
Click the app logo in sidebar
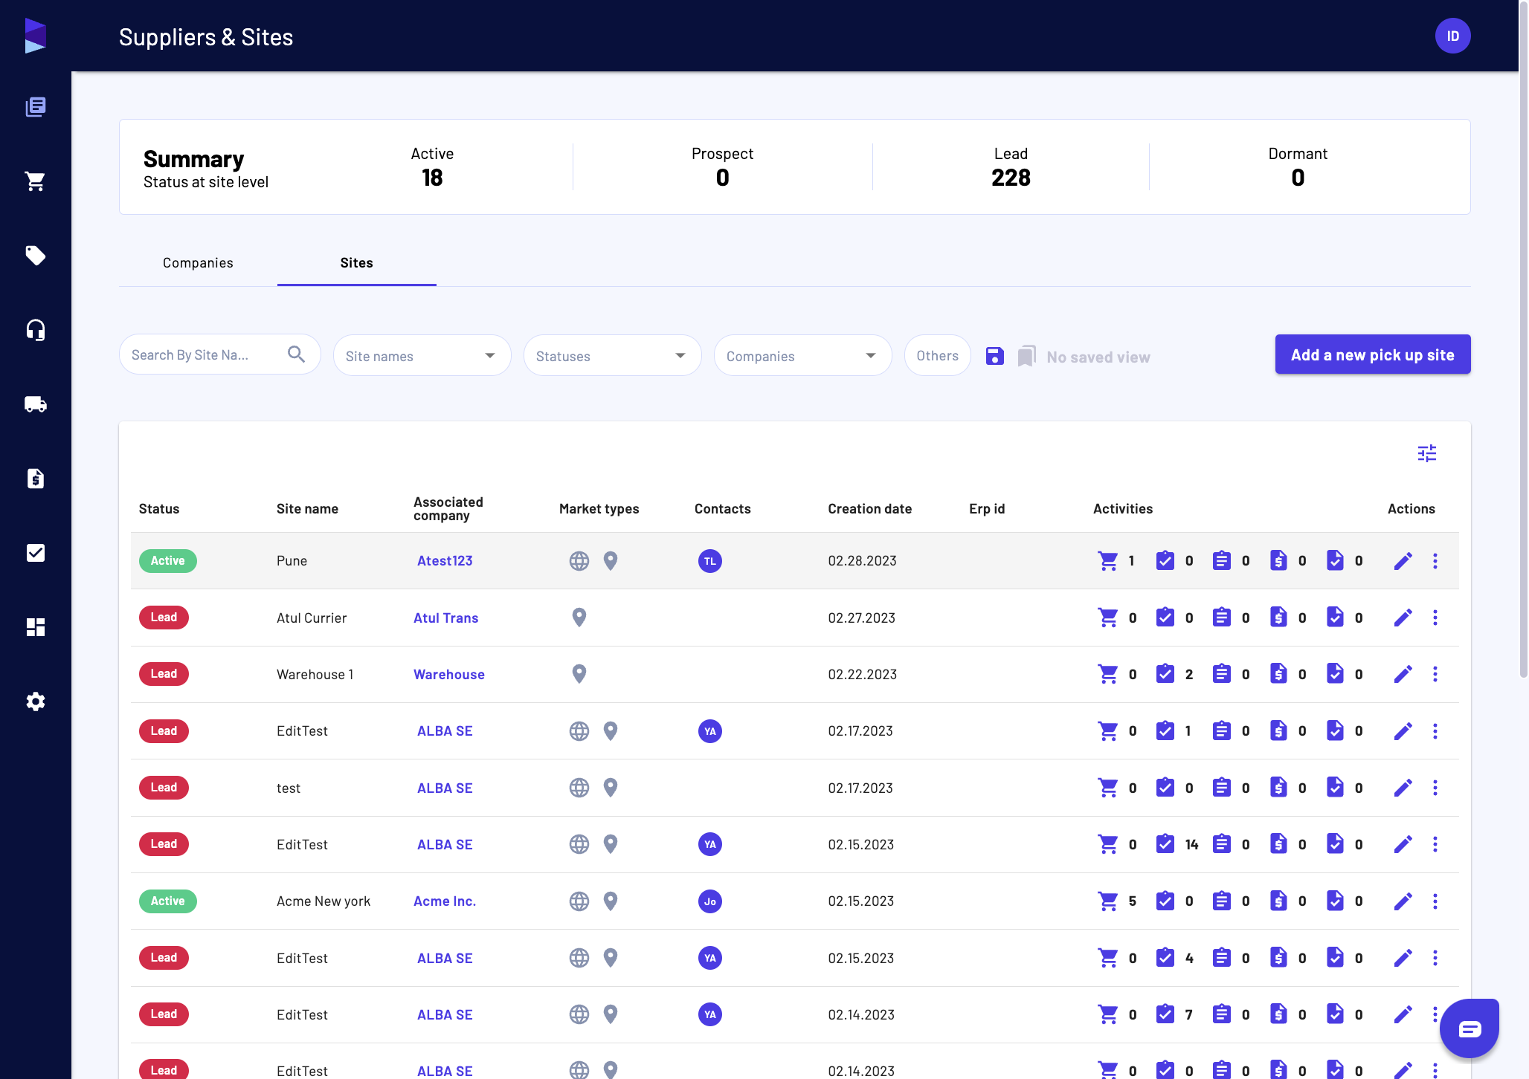point(35,36)
